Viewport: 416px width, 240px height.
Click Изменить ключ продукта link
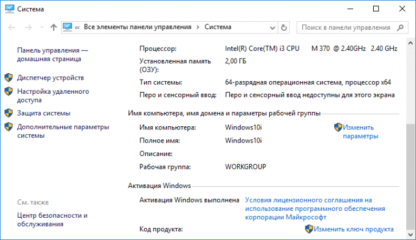(353, 229)
